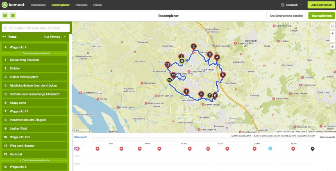Click map marker 1
Viewport: 336px width, 171px height.
click(x=181, y=57)
